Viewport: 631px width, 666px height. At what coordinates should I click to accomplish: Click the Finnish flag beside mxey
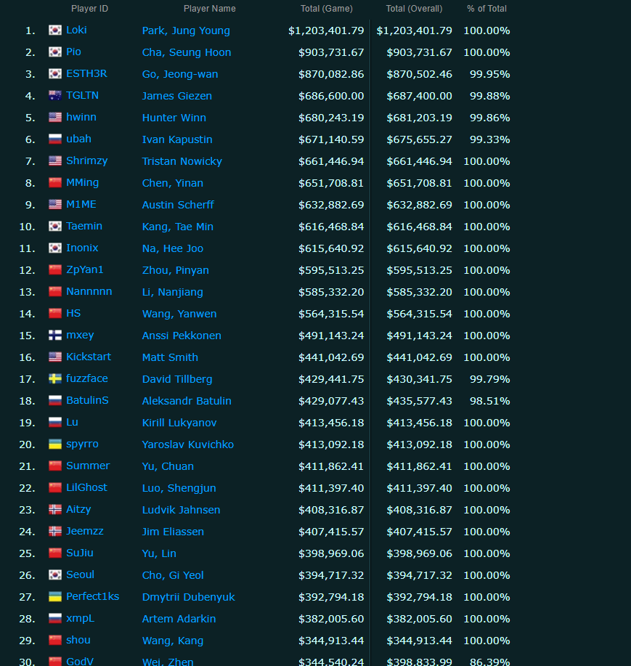(55, 336)
